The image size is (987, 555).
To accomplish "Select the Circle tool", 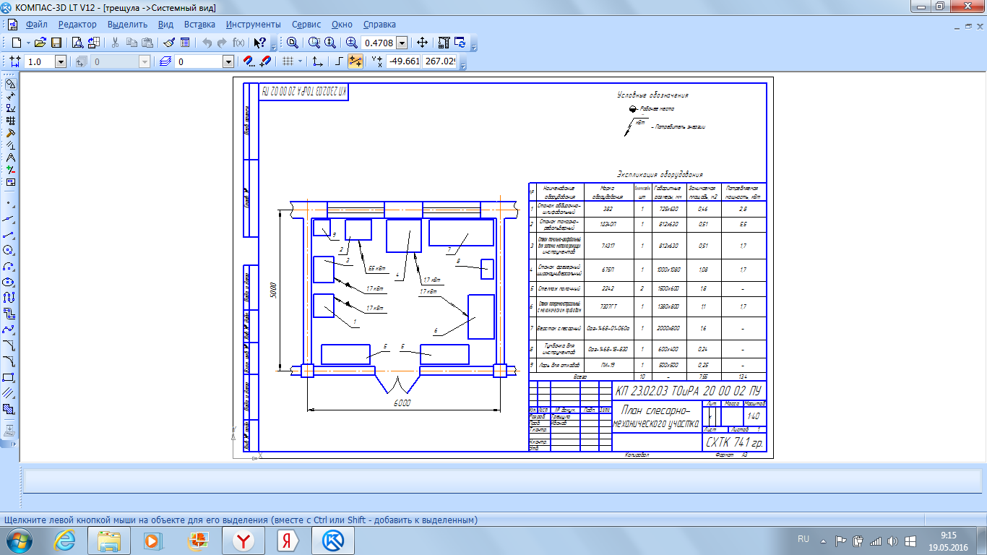I will (9, 251).
